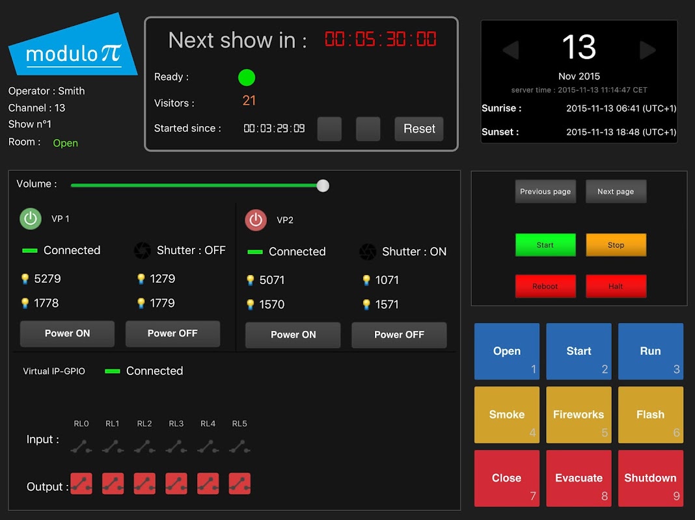Click the lamp icon beside 5279
Image resolution: width=695 pixels, height=520 pixels.
[x=25, y=279]
